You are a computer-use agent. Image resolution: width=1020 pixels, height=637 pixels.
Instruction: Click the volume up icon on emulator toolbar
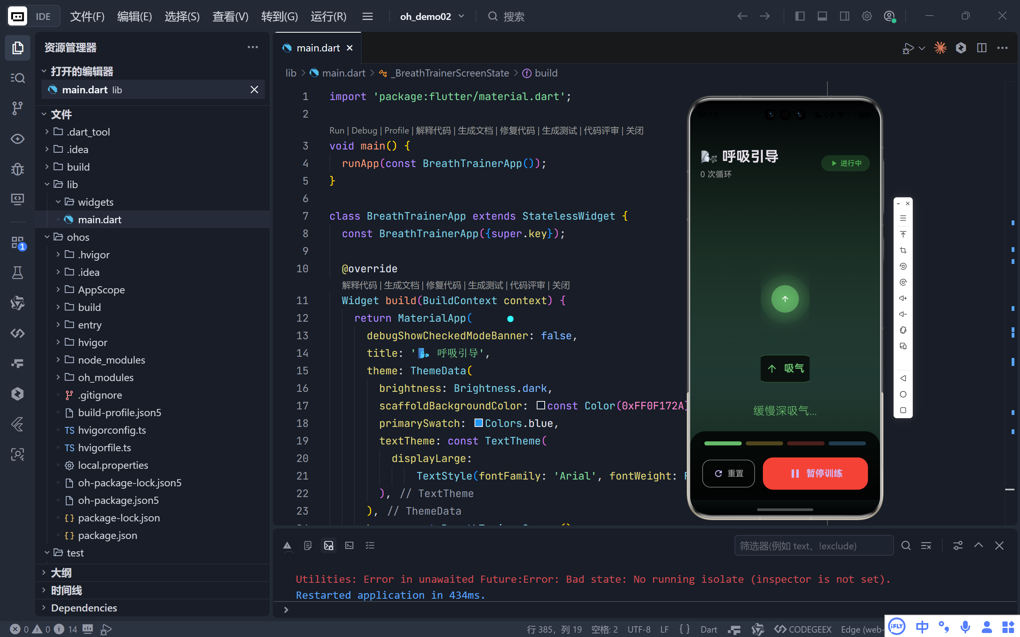903,298
